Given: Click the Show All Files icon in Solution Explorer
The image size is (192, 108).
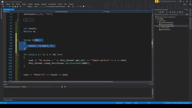Looking at the screenshot, I should [175, 12].
